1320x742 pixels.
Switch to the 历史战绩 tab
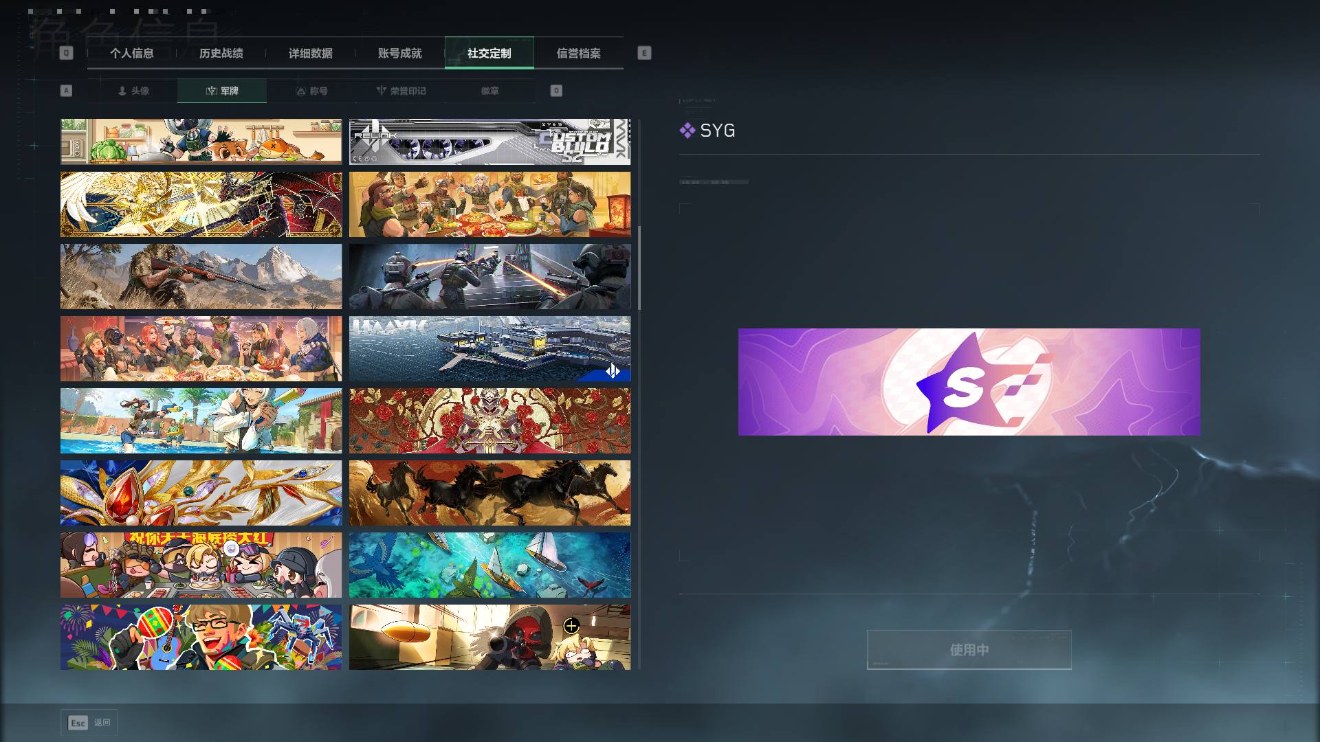click(x=221, y=53)
